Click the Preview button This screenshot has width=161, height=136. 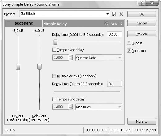[x=142, y=34]
